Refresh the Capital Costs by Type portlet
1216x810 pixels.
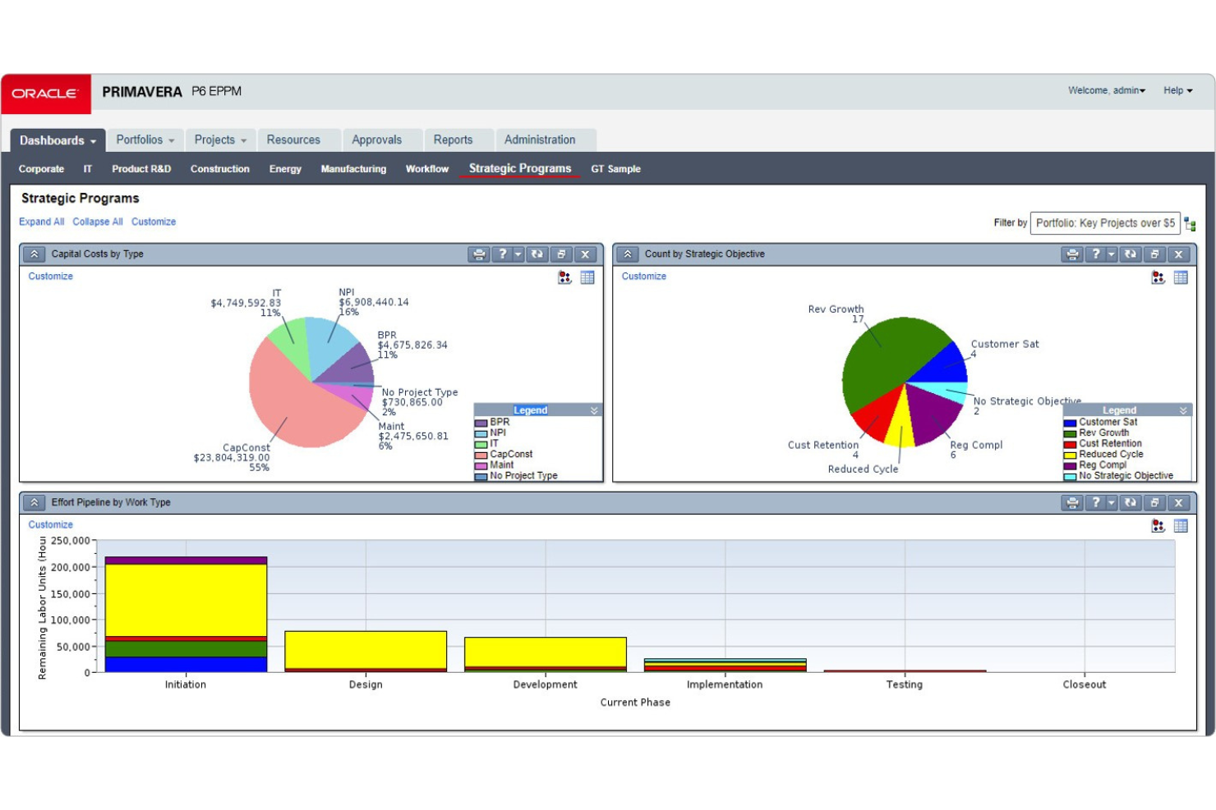(x=537, y=254)
